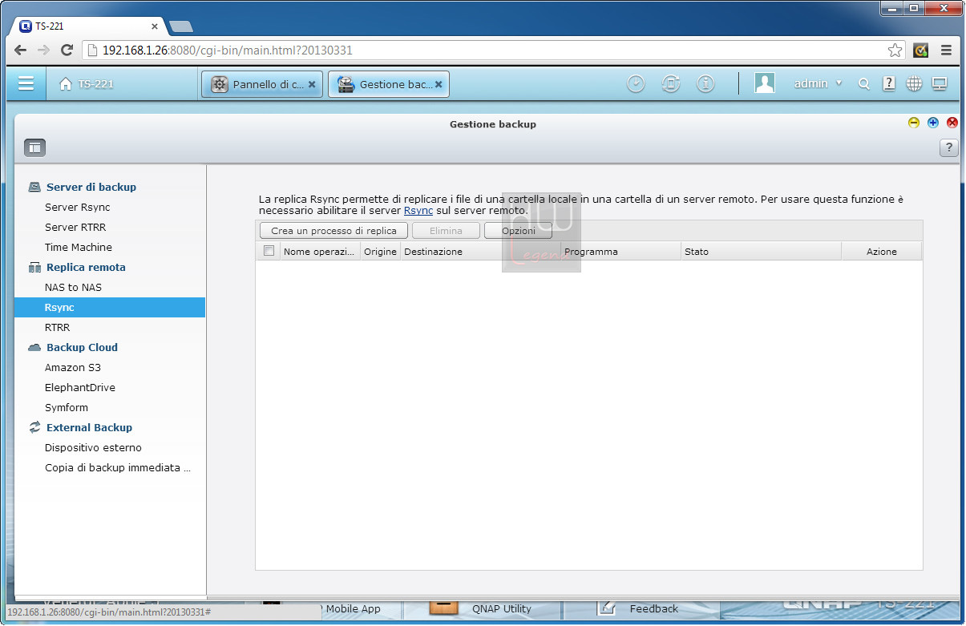Minimize the Gestione backup window yellow button
The width and height of the screenshot is (966, 626).
tap(914, 123)
